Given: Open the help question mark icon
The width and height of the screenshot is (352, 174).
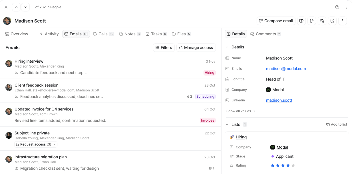Looking at the screenshot, I should [x=337, y=7].
